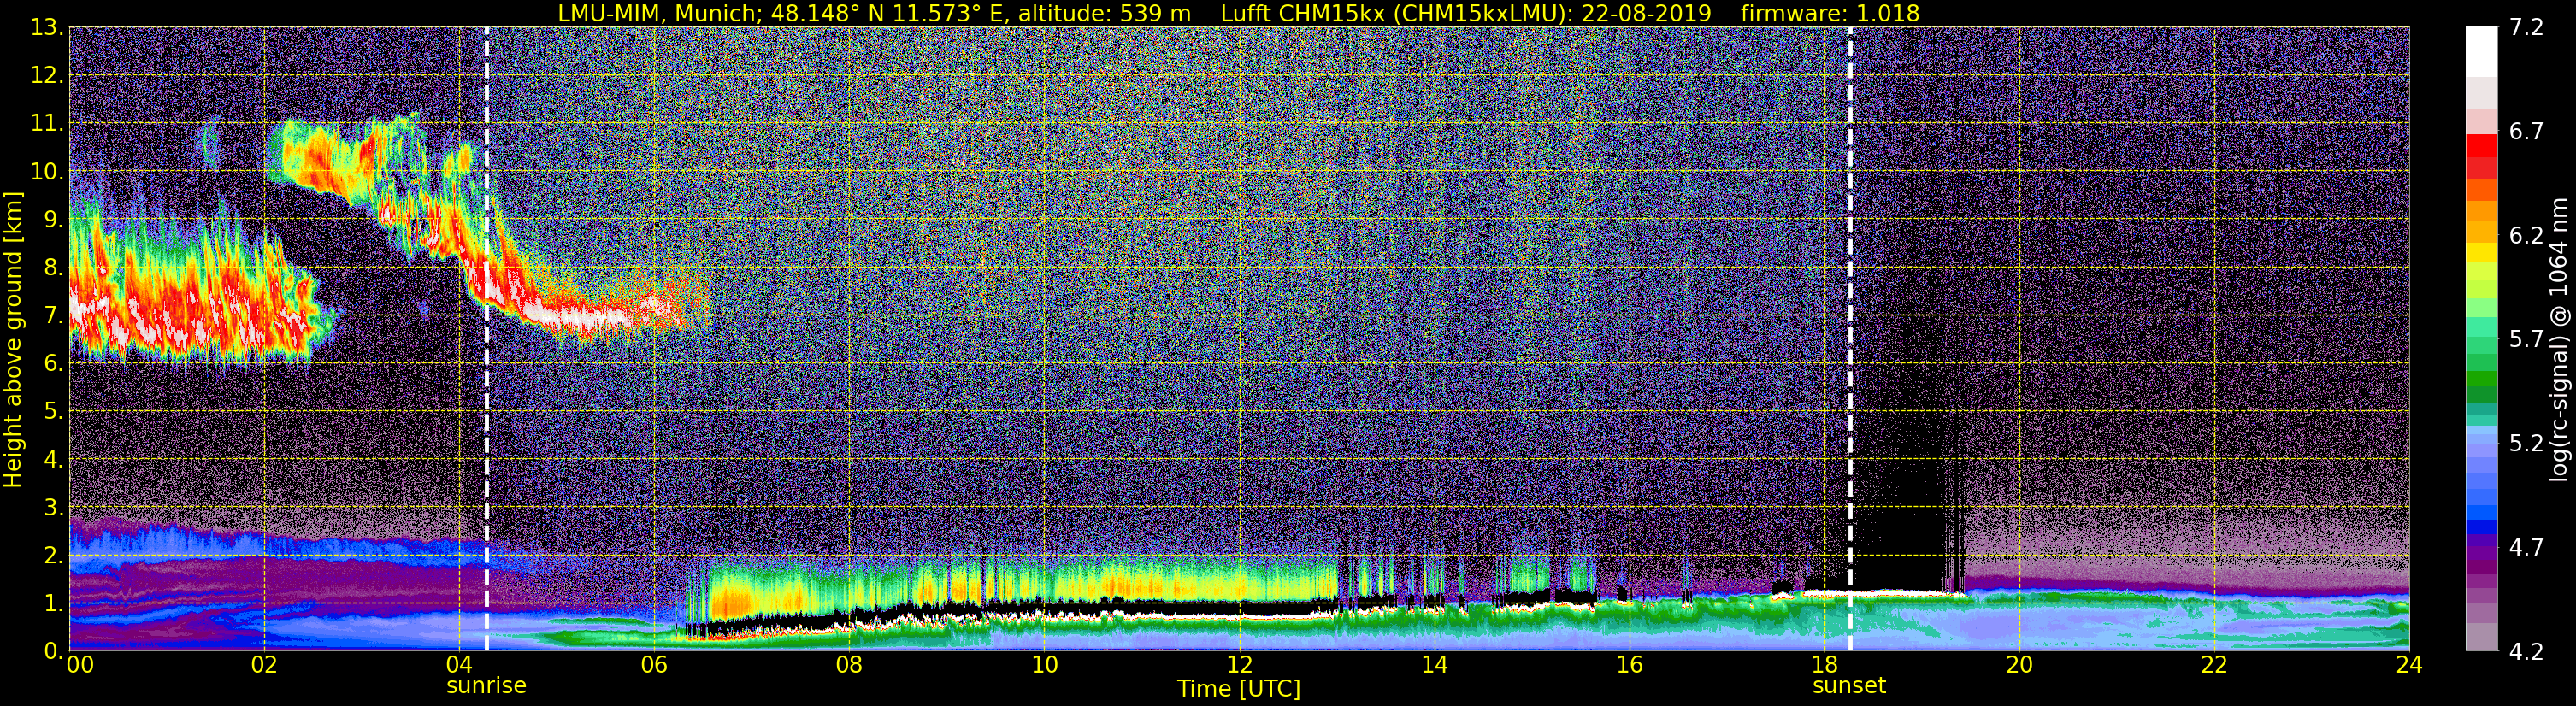Click the 'firmware: 1.018' label in title
Image resolution: width=2576 pixels, height=706 pixels.
click(x=1830, y=13)
